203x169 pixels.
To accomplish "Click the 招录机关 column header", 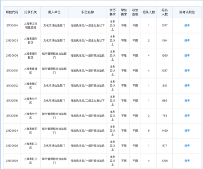I will click(31, 12).
